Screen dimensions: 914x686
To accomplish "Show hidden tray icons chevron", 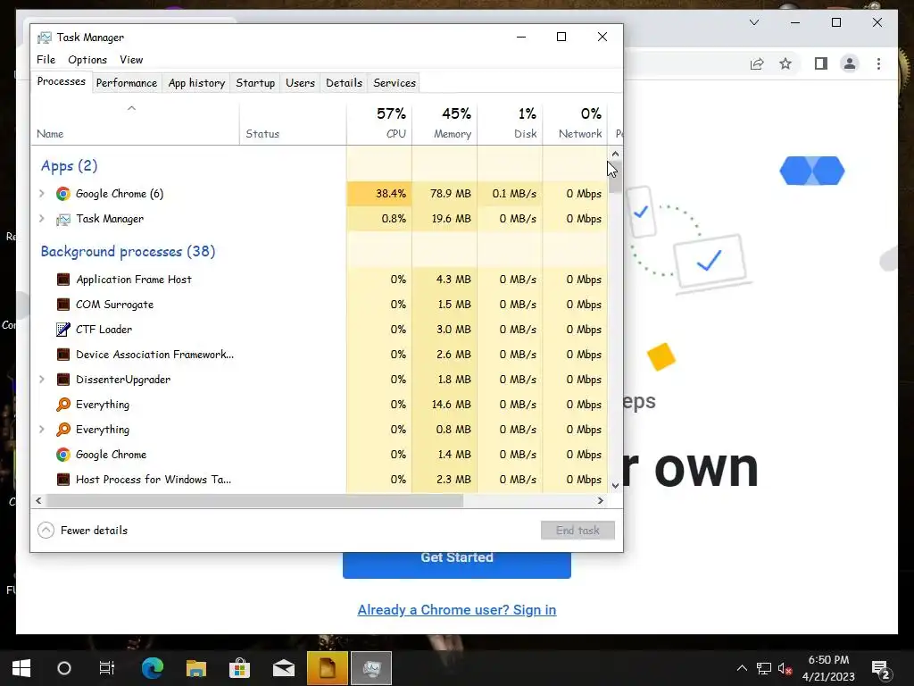I will 742,668.
